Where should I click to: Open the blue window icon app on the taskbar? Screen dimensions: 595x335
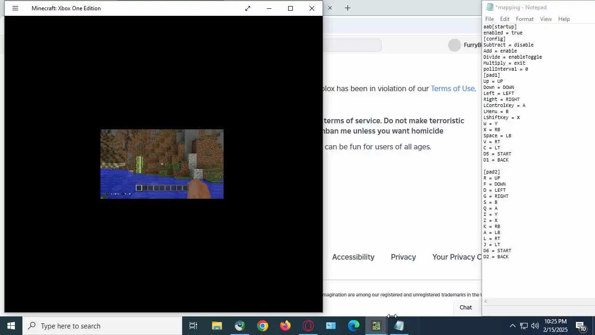click(331, 326)
